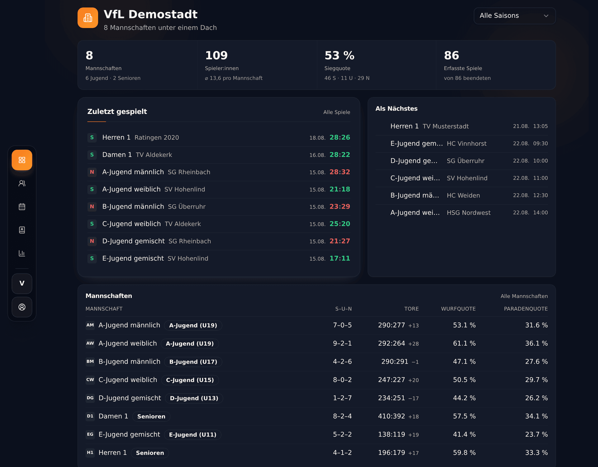Viewport: 598px width, 467px height.
Task: Click the S badge for A-Jugend weiblich
Action: (x=92, y=189)
